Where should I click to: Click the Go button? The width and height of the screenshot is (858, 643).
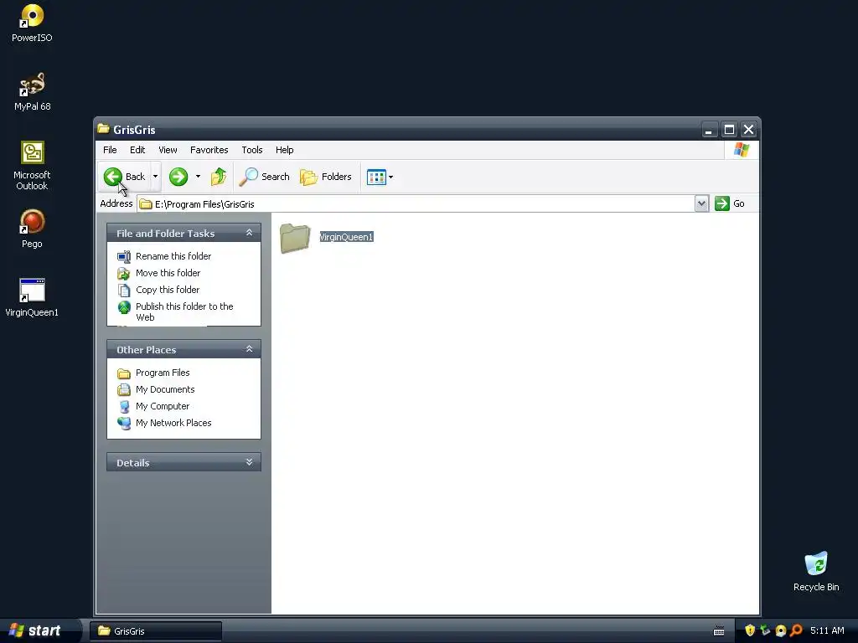730,203
